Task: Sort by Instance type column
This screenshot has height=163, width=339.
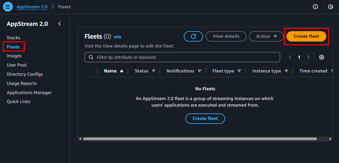Action: tap(270, 71)
